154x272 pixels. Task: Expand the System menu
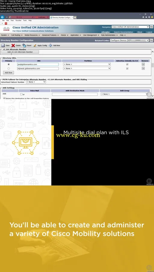pyautogui.click(x=5, y=35)
